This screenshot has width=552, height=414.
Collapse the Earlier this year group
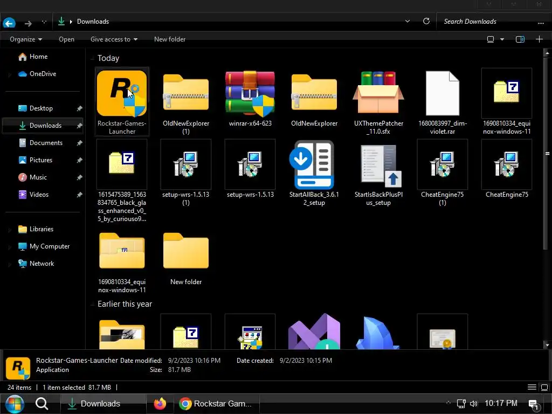point(93,304)
